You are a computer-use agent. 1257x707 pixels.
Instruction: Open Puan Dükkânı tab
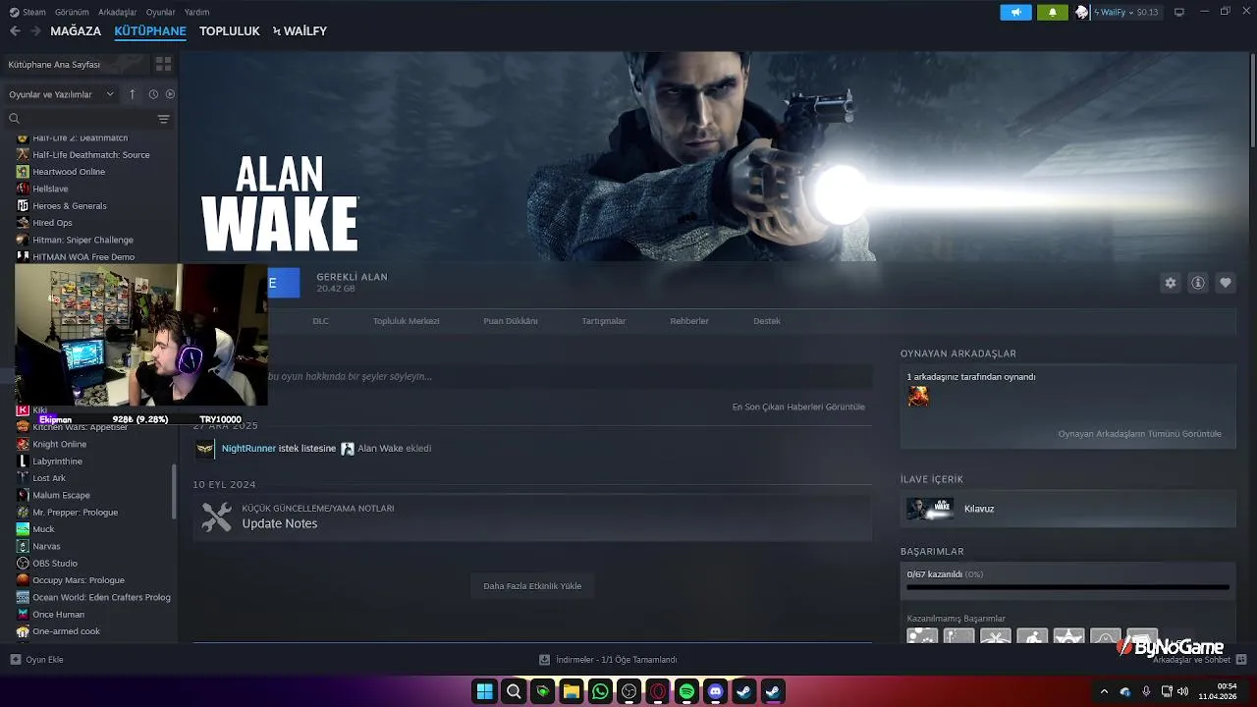point(511,321)
